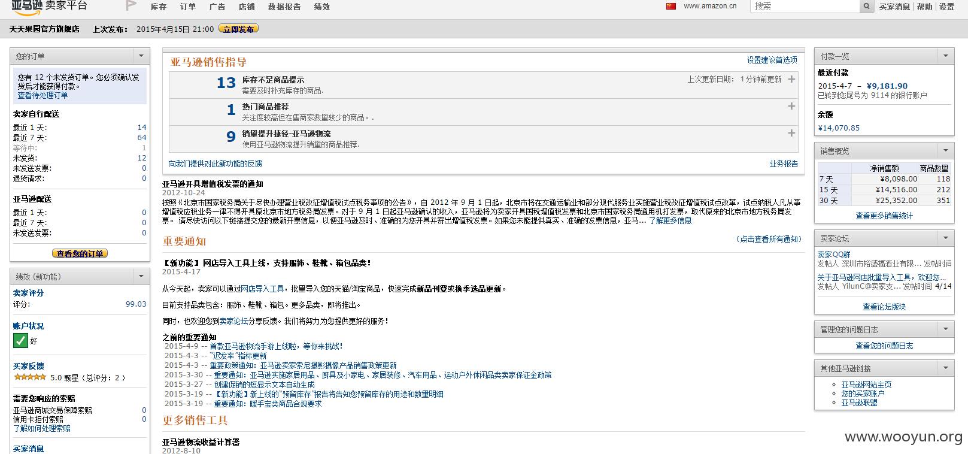Image resolution: width=968 pixels, height=454 pixels.
Task: Open the 店铺 menu
Action: [x=247, y=7]
